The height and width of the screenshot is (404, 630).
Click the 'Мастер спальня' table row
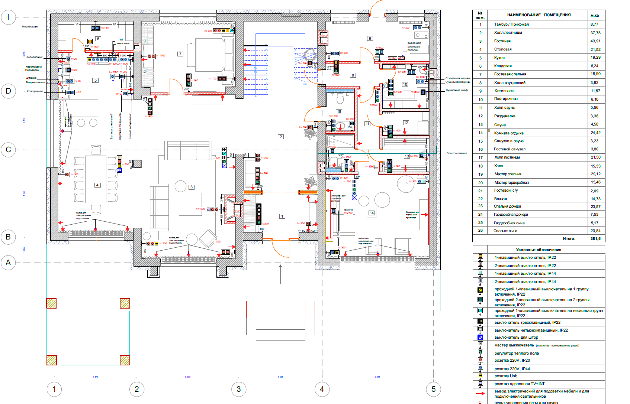(539, 174)
